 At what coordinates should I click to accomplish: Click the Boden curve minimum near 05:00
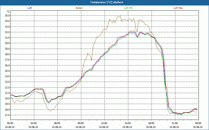click(50, 111)
